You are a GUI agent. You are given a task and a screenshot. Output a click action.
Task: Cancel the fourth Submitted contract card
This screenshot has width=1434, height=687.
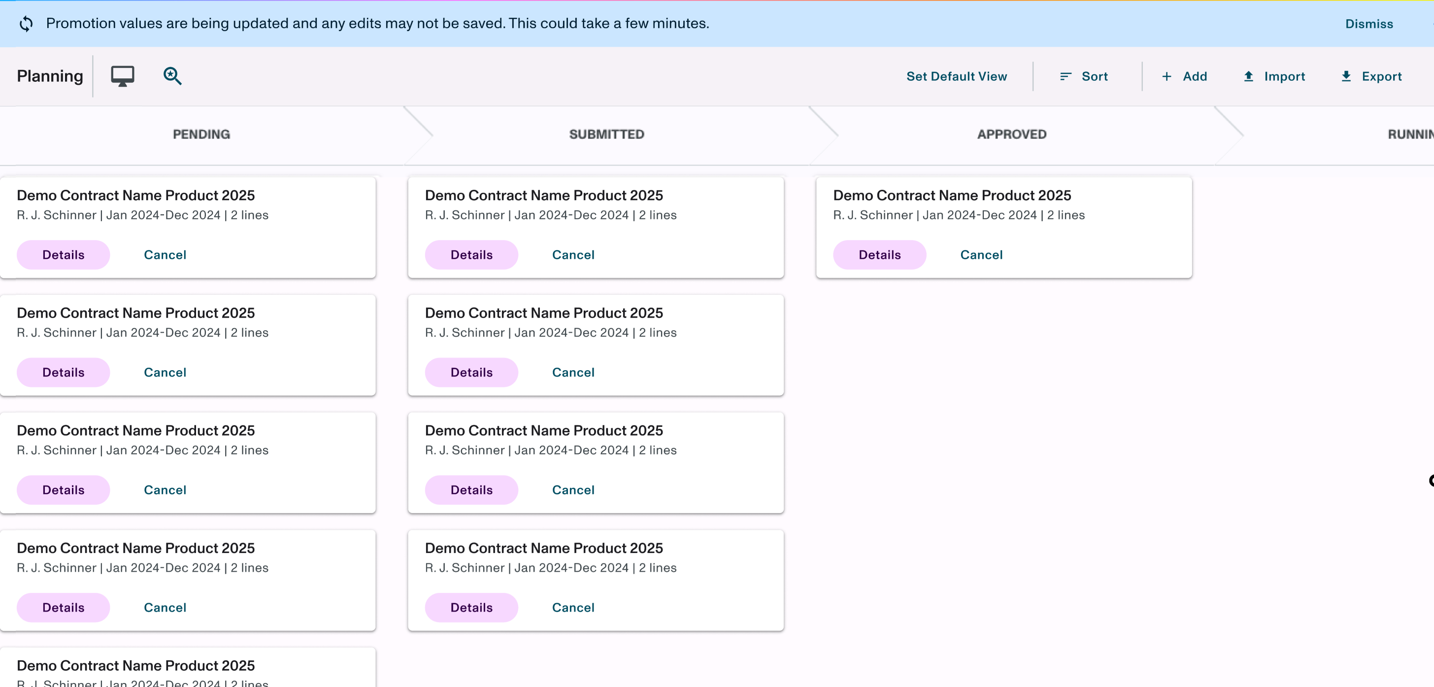tap(573, 607)
